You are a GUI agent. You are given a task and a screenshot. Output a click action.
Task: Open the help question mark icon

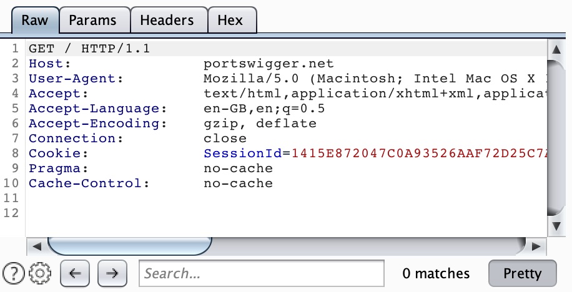pos(14,273)
